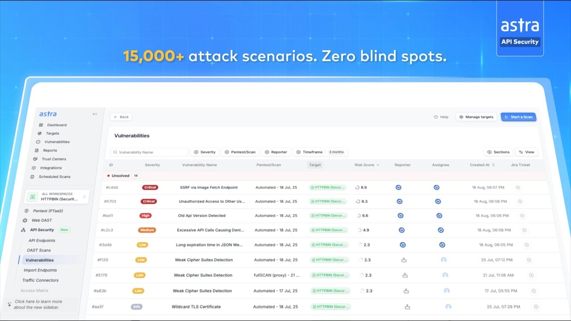
Task: Open the Severity filter
Action: pos(205,152)
